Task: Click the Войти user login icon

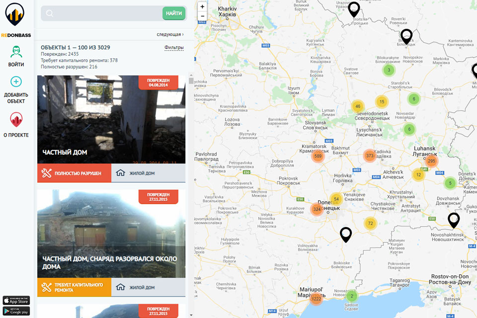Action: tap(16, 52)
